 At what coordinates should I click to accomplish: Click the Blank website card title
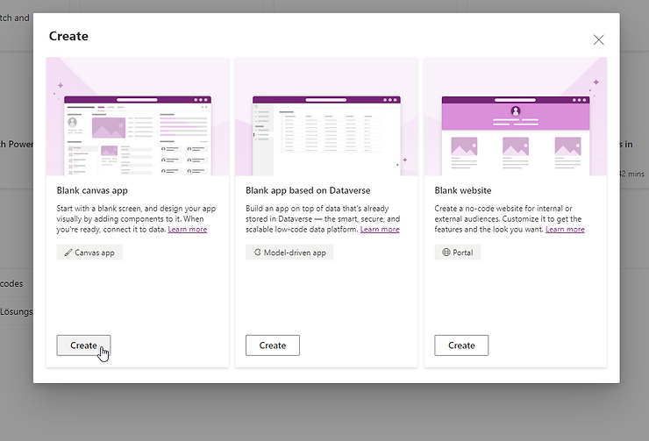(x=463, y=190)
